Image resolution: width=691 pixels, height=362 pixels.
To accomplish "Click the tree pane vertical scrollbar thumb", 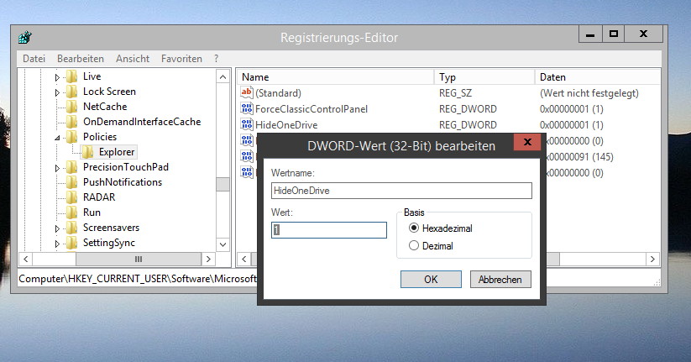I will [x=223, y=184].
